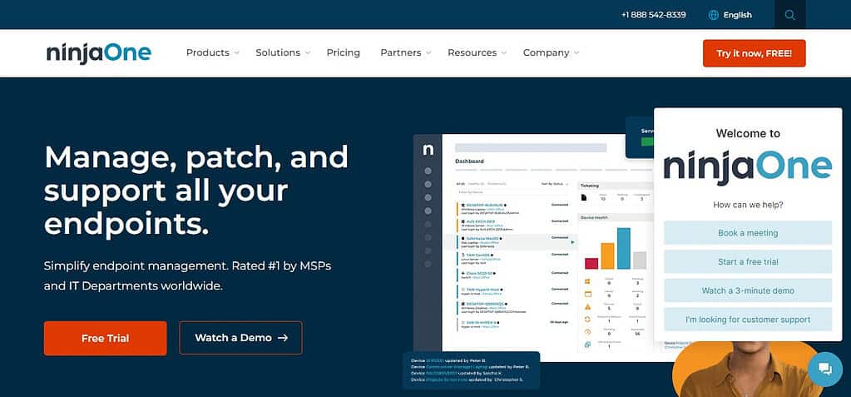Viewport: 851px width, 397px height.
Task: Click the Solutions chevron arrow
Action: pyautogui.click(x=307, y=53)
